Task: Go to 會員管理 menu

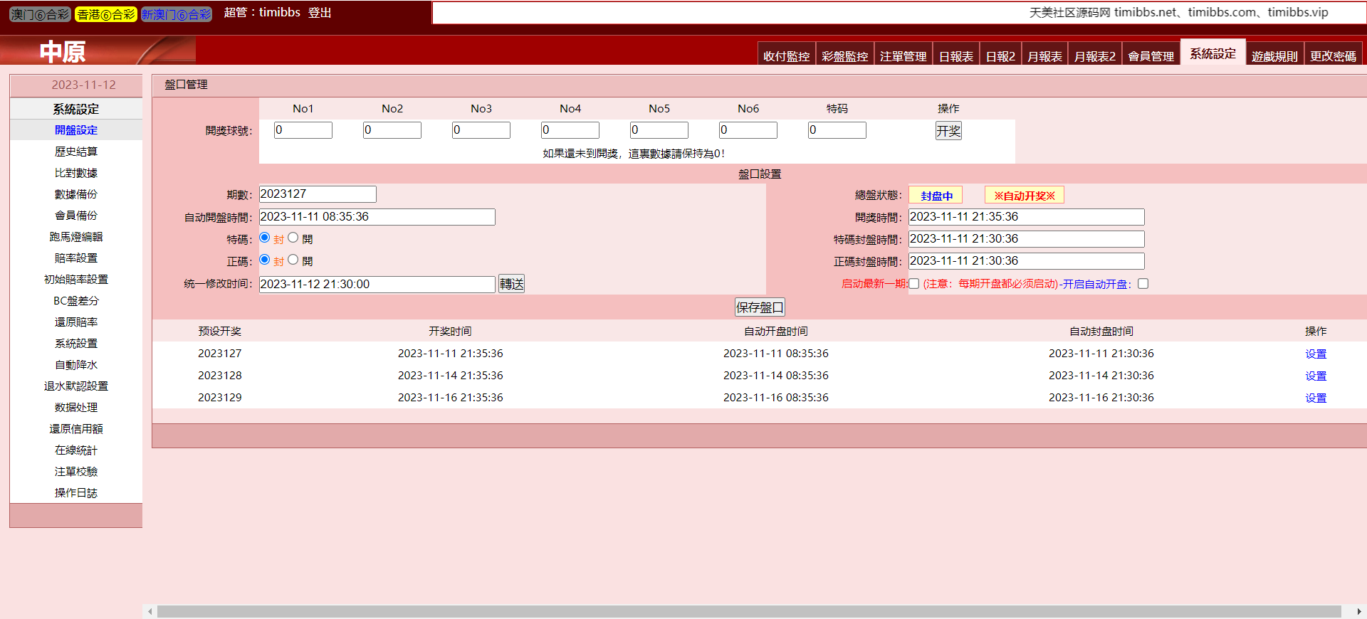Action: (x=1151, y=56)
